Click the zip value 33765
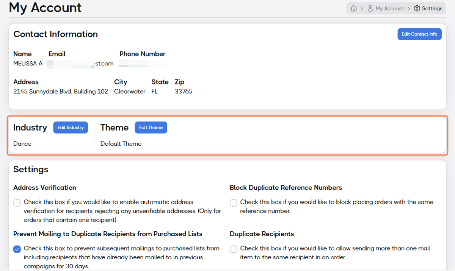This screenshot has width=455, height=271. [x=184, y=92]
